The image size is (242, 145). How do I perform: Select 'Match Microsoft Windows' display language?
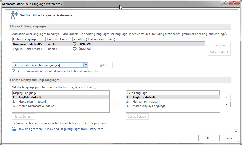tap(61, 106)
